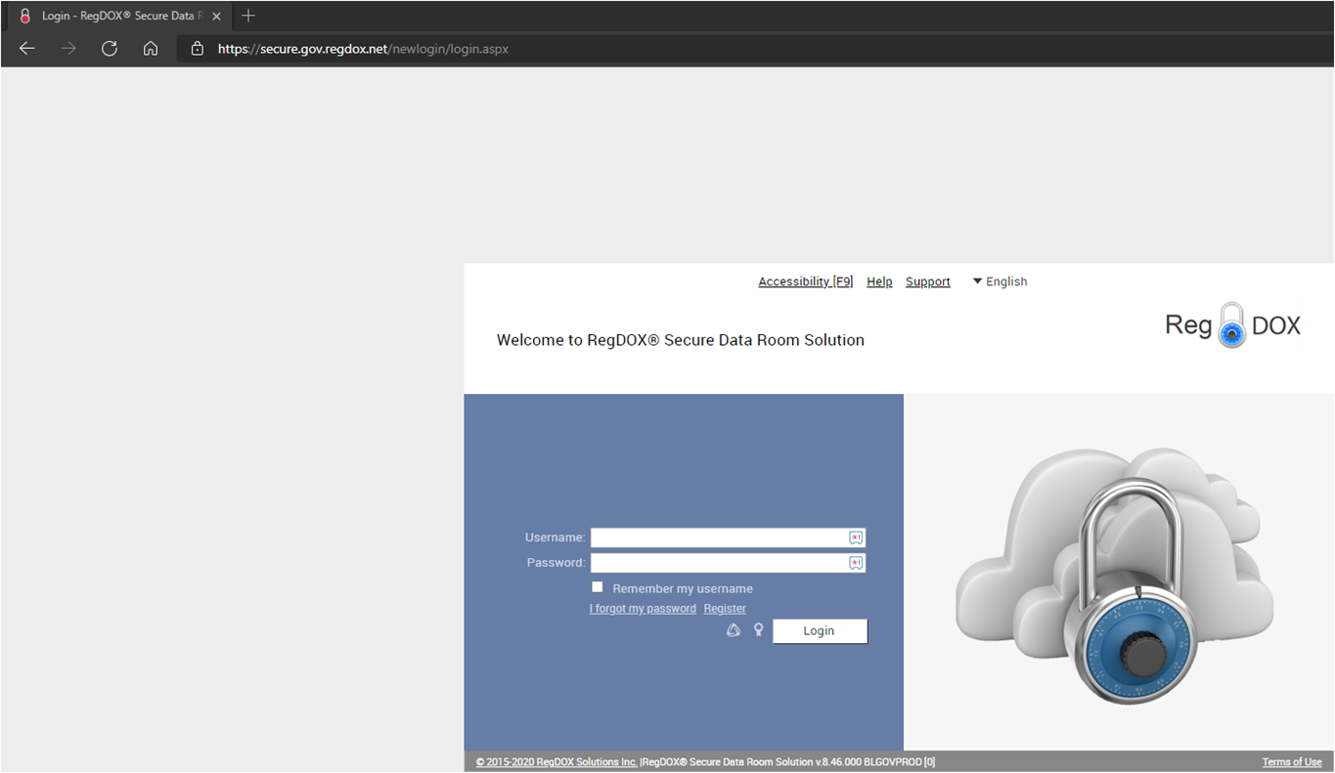Open the Accessibility [F9] link
This screenshot has width=1335, height=773.
(806, 281)
